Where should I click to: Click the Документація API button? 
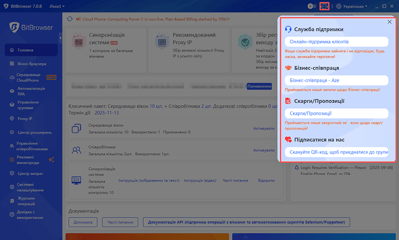(x=246, y=222)
